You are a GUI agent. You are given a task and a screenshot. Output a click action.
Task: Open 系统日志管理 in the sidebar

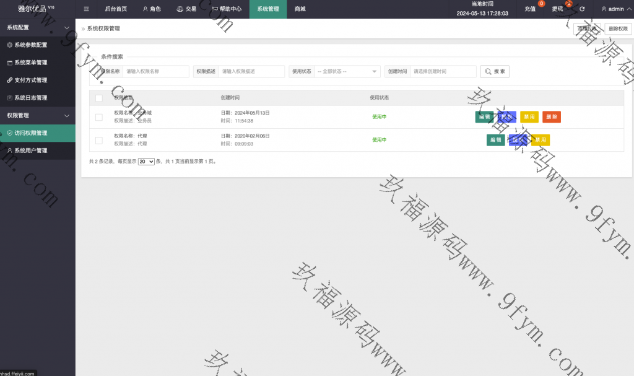point(31,98)
